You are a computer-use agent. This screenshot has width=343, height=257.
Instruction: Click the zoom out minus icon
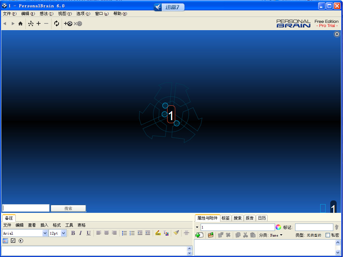(46, 23)
